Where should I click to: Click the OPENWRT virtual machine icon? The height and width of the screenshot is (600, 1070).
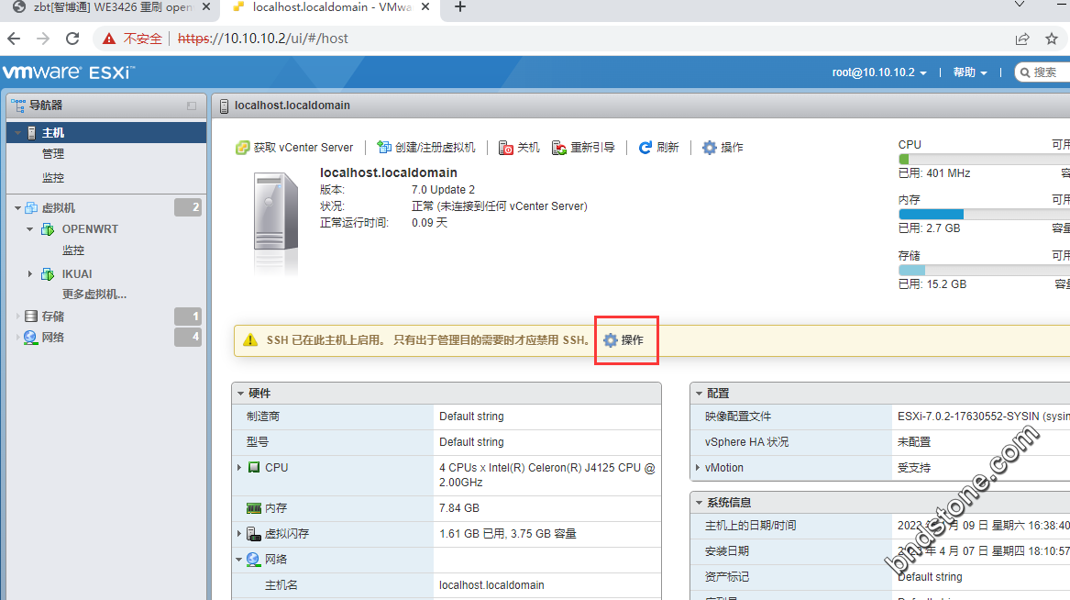pos(48,229)
